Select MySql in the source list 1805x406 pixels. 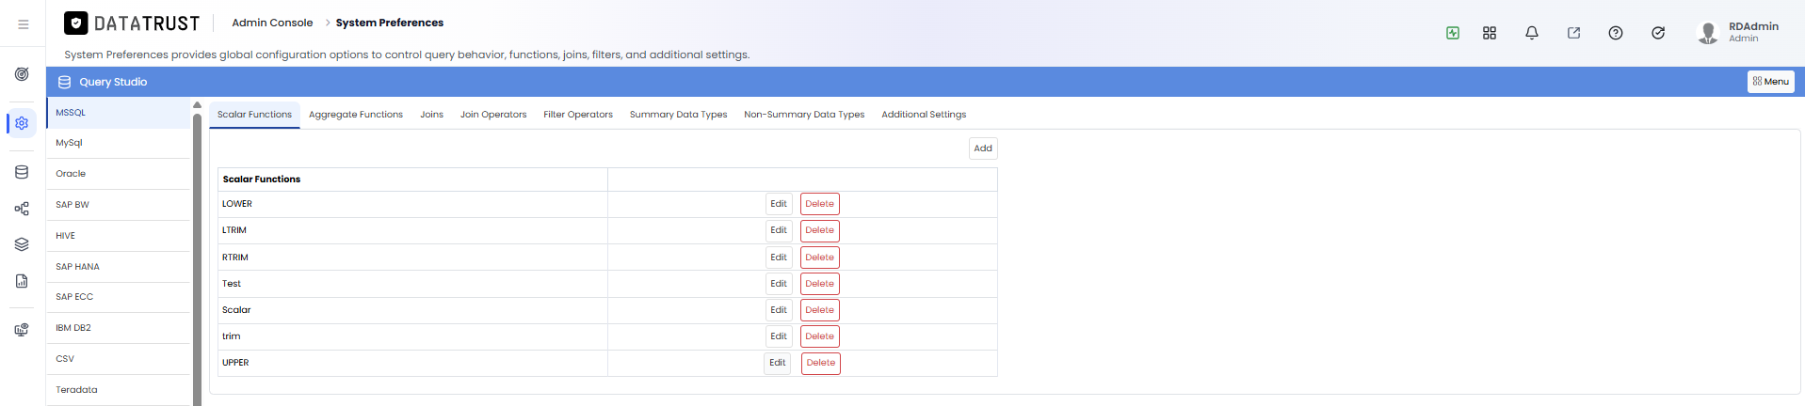[x=119, y=143]
